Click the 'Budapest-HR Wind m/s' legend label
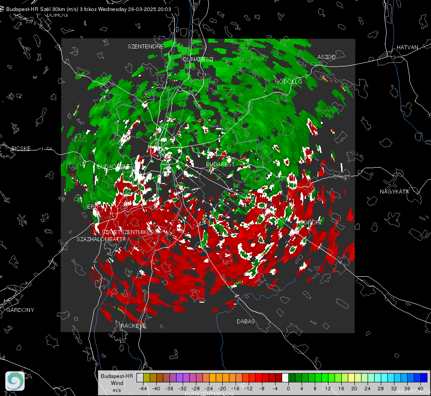 117,383
